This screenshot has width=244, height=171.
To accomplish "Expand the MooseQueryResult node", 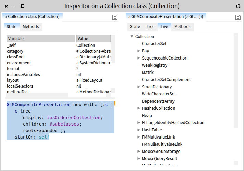I will tap(139, 158).
